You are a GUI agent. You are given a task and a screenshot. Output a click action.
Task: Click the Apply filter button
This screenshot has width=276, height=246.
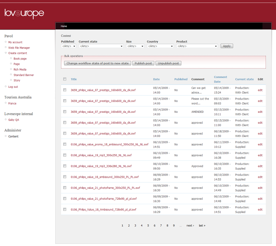(227, 46)
